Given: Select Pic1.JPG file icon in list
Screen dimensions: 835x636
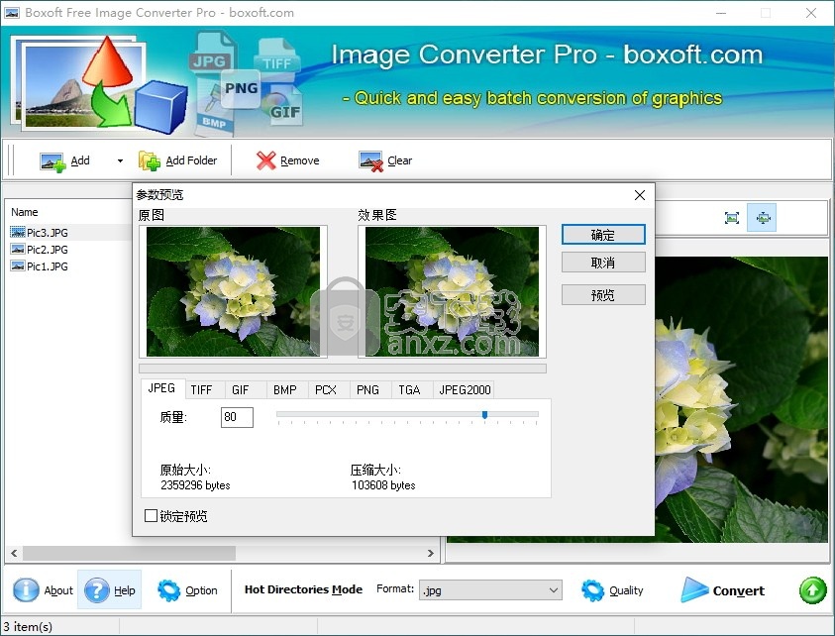Looking at the screenshot, I should (18, 265).
